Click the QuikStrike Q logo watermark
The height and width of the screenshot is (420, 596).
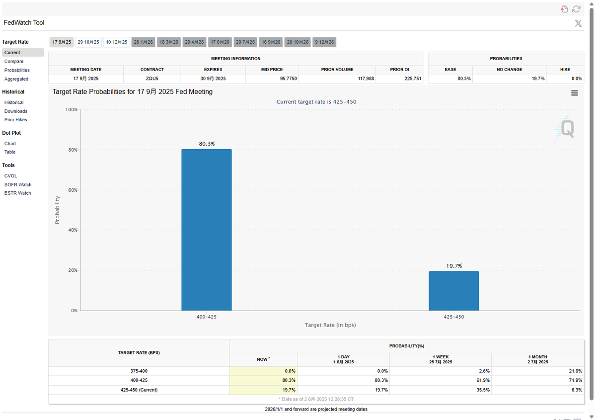tap(565, 128)
